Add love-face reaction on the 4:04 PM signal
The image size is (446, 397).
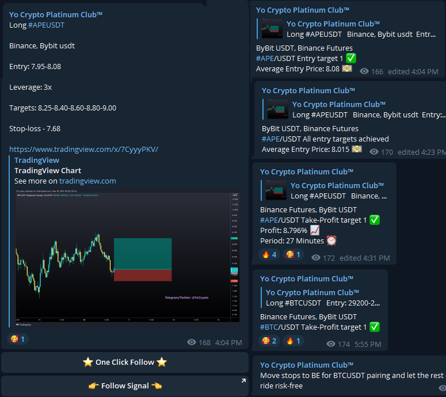[18, 339]
